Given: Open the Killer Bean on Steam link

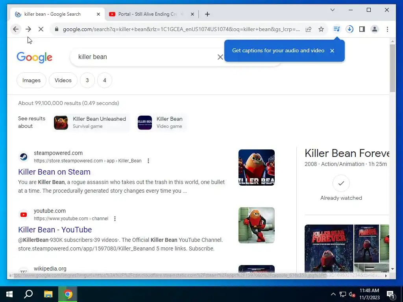Looking at the screenshot, I should pos(54,172).
